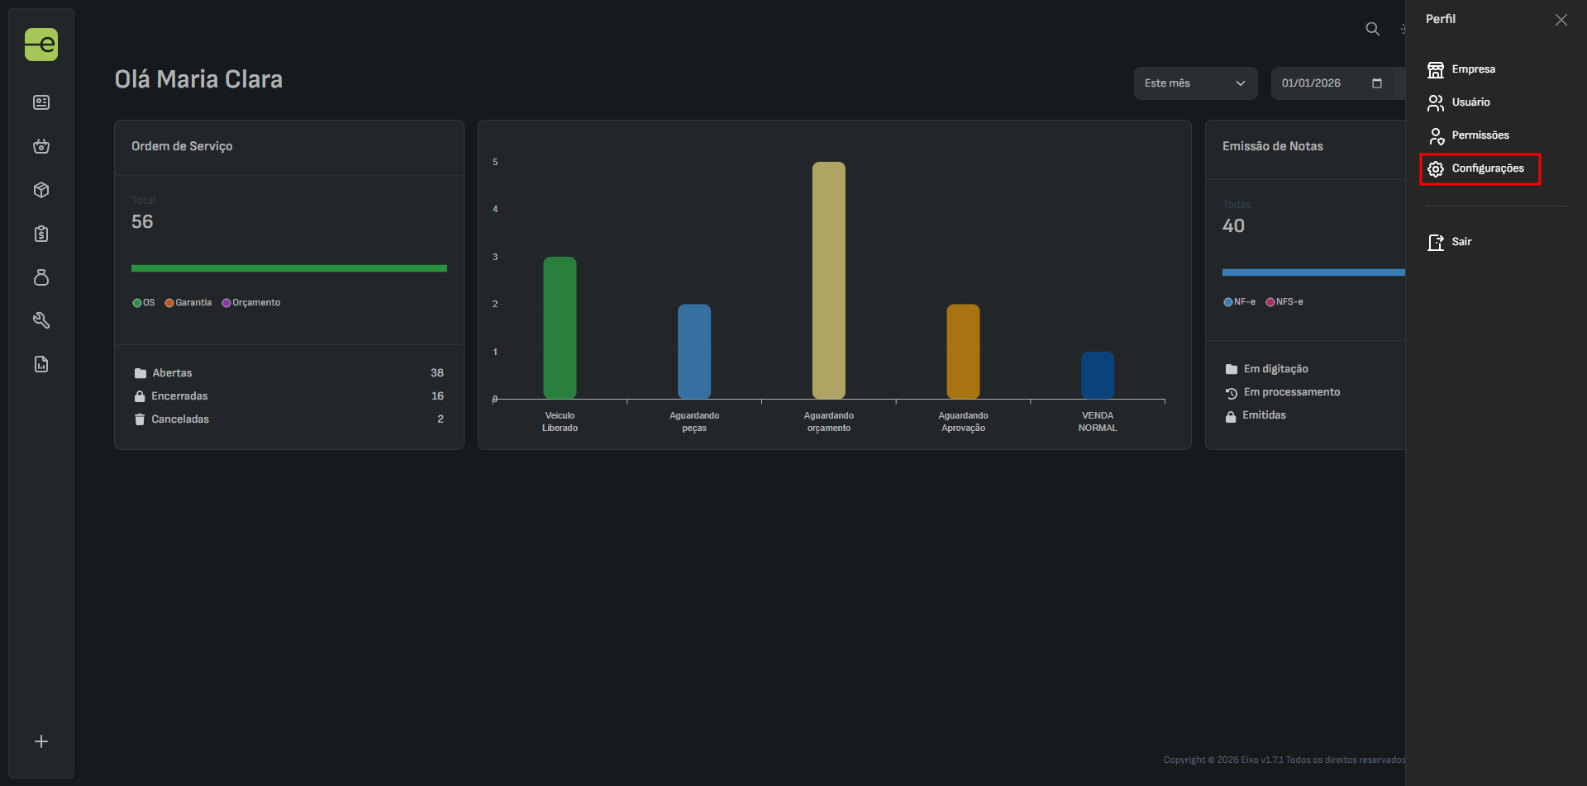The width and height of the screenshot is (1587, 786).
Task: Open Configurações in the profile panel
Action: point(1487,168)
